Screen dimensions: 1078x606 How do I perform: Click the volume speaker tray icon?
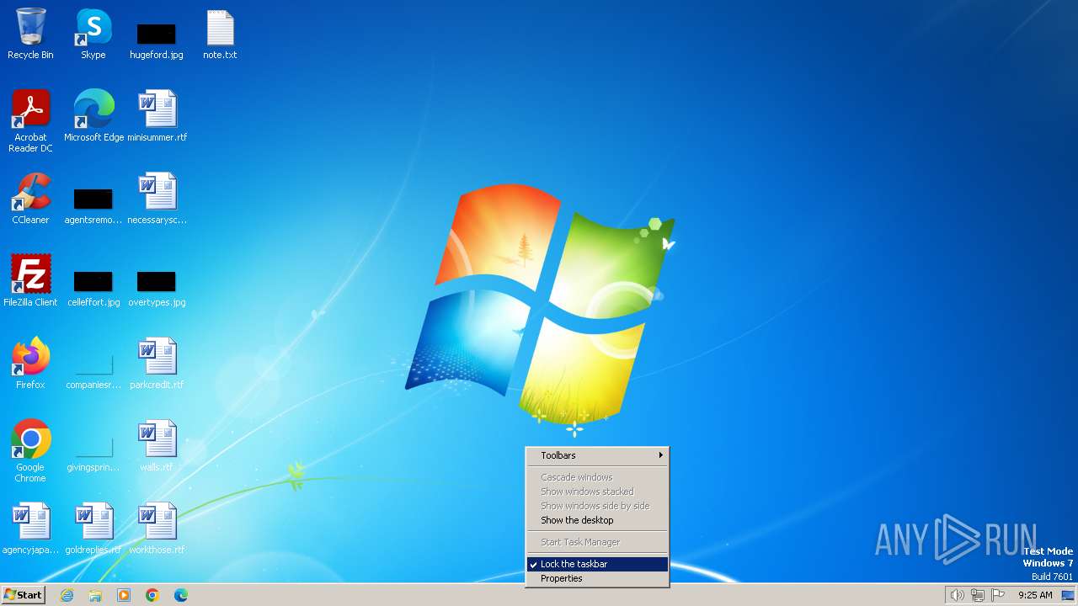tap(957, 595)
